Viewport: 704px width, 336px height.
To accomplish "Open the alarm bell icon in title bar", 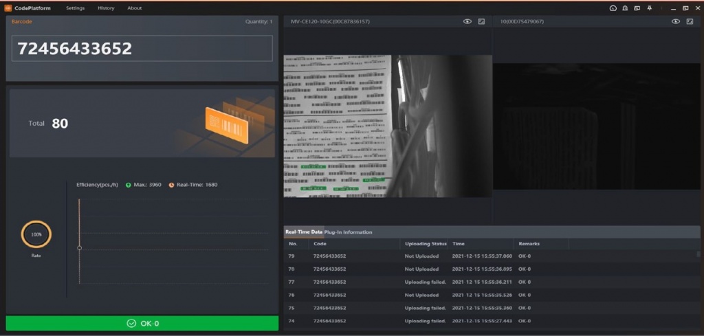I will 625,8.
